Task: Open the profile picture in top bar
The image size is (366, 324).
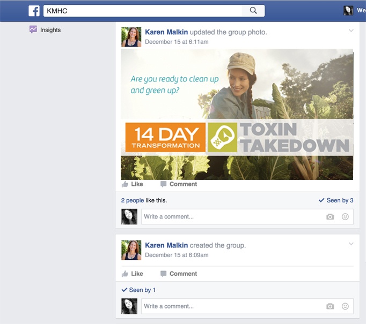Action: (x=348, y=11)
